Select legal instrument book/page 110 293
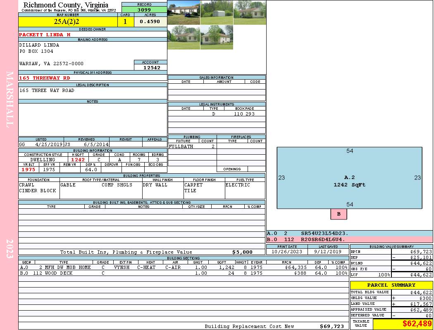This screenshot has width=434, height=330. [244, 114]
